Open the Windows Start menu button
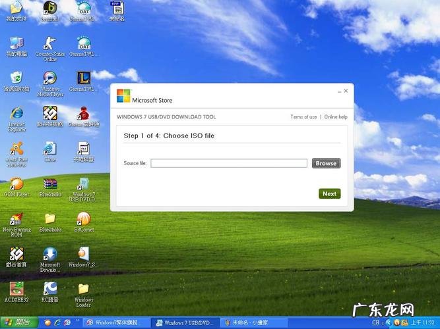 pyautogui.click(x=17, y=322)
